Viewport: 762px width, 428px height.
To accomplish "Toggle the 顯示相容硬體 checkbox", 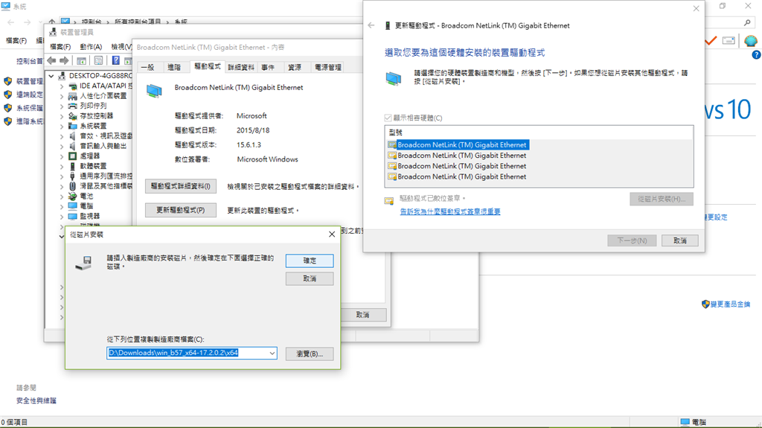I will point(388,118).
